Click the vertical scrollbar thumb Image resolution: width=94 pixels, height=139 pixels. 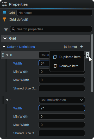[x=92, y=63]
